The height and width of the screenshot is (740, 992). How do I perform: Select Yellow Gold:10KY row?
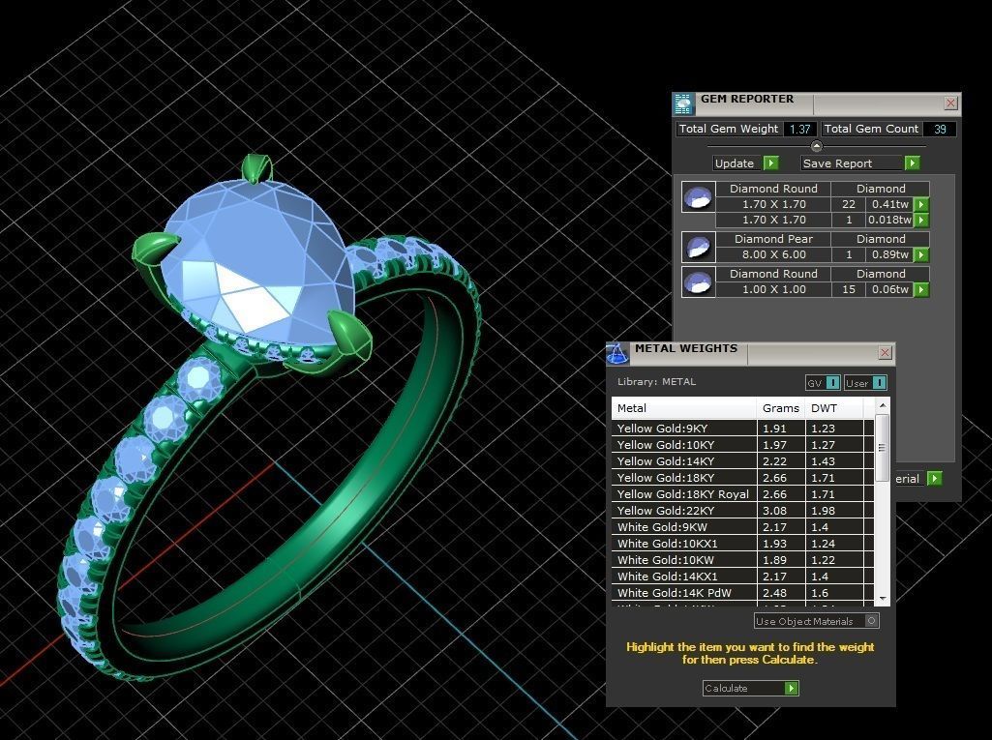[x=742, y=445]
